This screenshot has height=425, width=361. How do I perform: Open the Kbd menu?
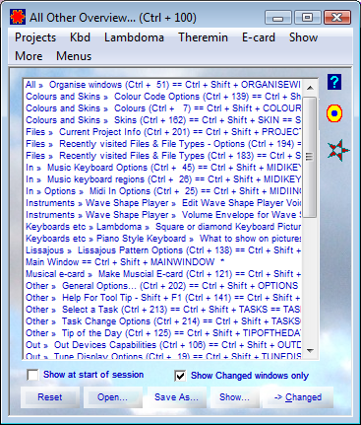point(80,37)
